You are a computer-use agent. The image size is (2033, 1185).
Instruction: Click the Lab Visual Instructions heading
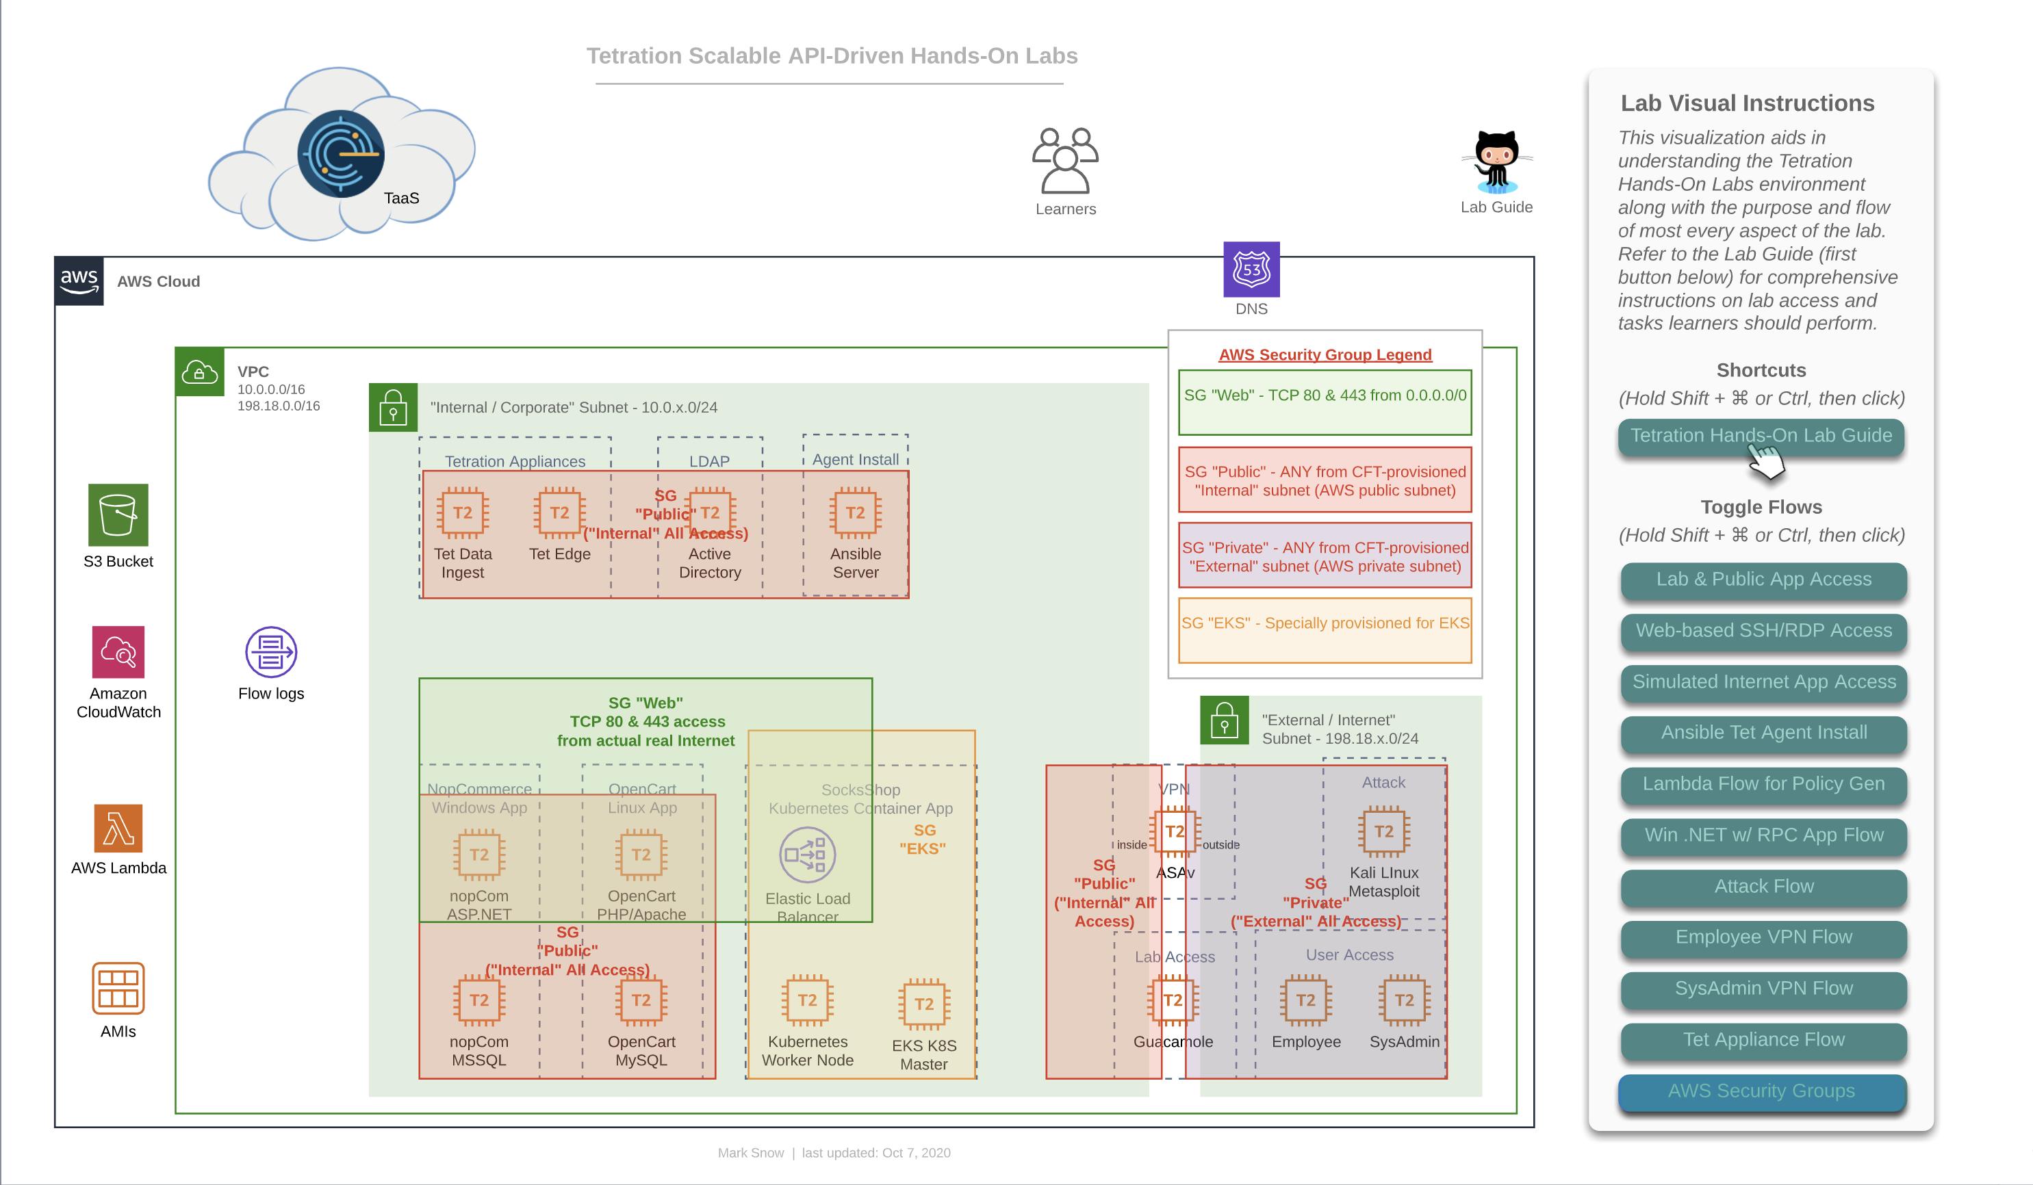1748,103
